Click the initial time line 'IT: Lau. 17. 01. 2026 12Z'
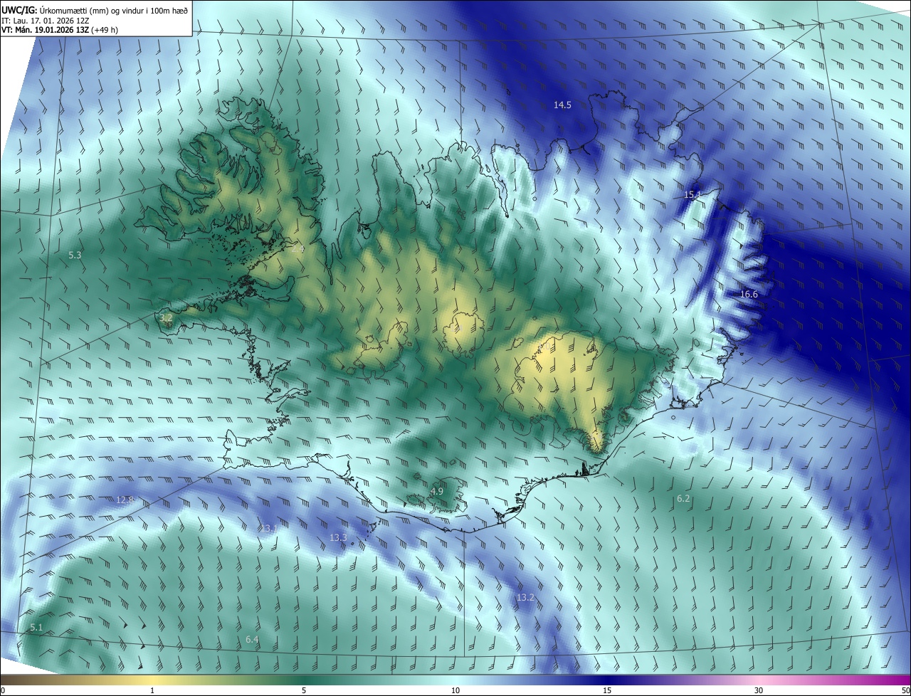 tap(45, 20)
